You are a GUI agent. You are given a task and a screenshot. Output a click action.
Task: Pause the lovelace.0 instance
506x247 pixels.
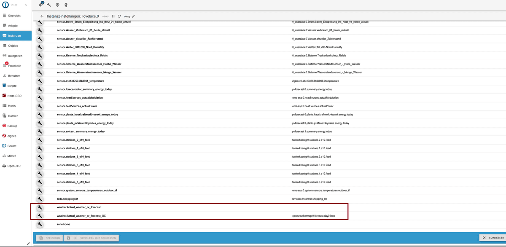(x=113, y=16)
